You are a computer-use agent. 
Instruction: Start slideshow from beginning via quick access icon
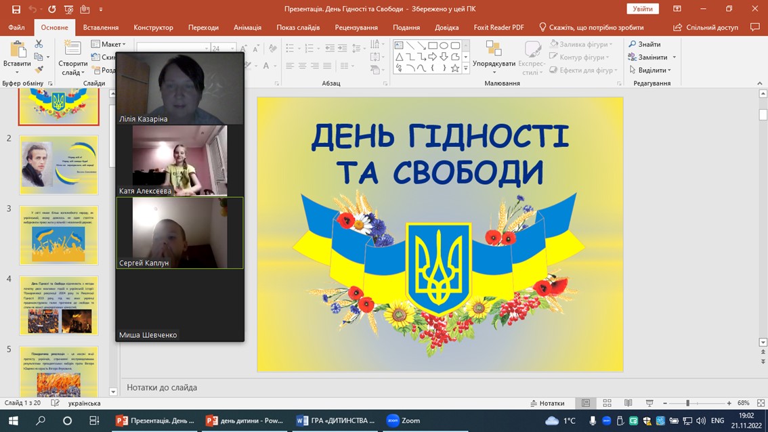tap(68, 9)
